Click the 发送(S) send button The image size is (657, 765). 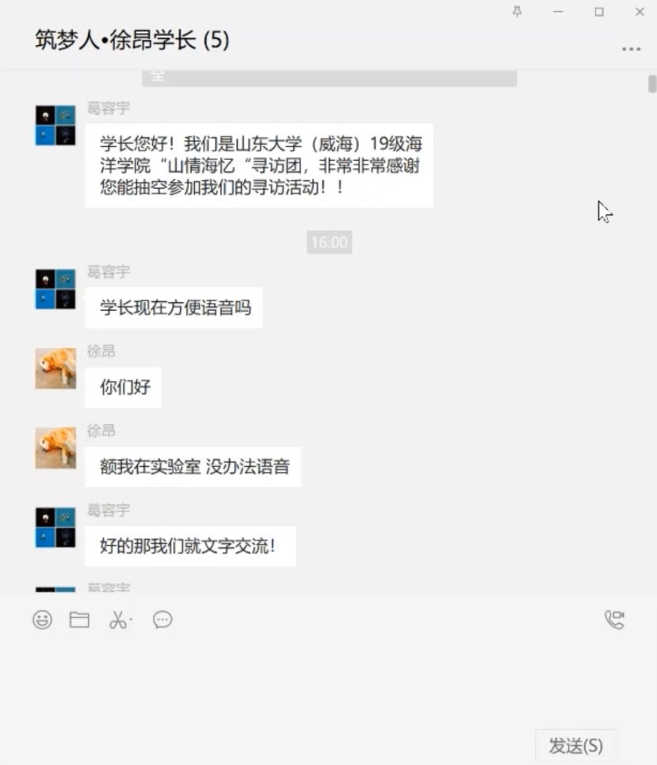click(576, 745)
